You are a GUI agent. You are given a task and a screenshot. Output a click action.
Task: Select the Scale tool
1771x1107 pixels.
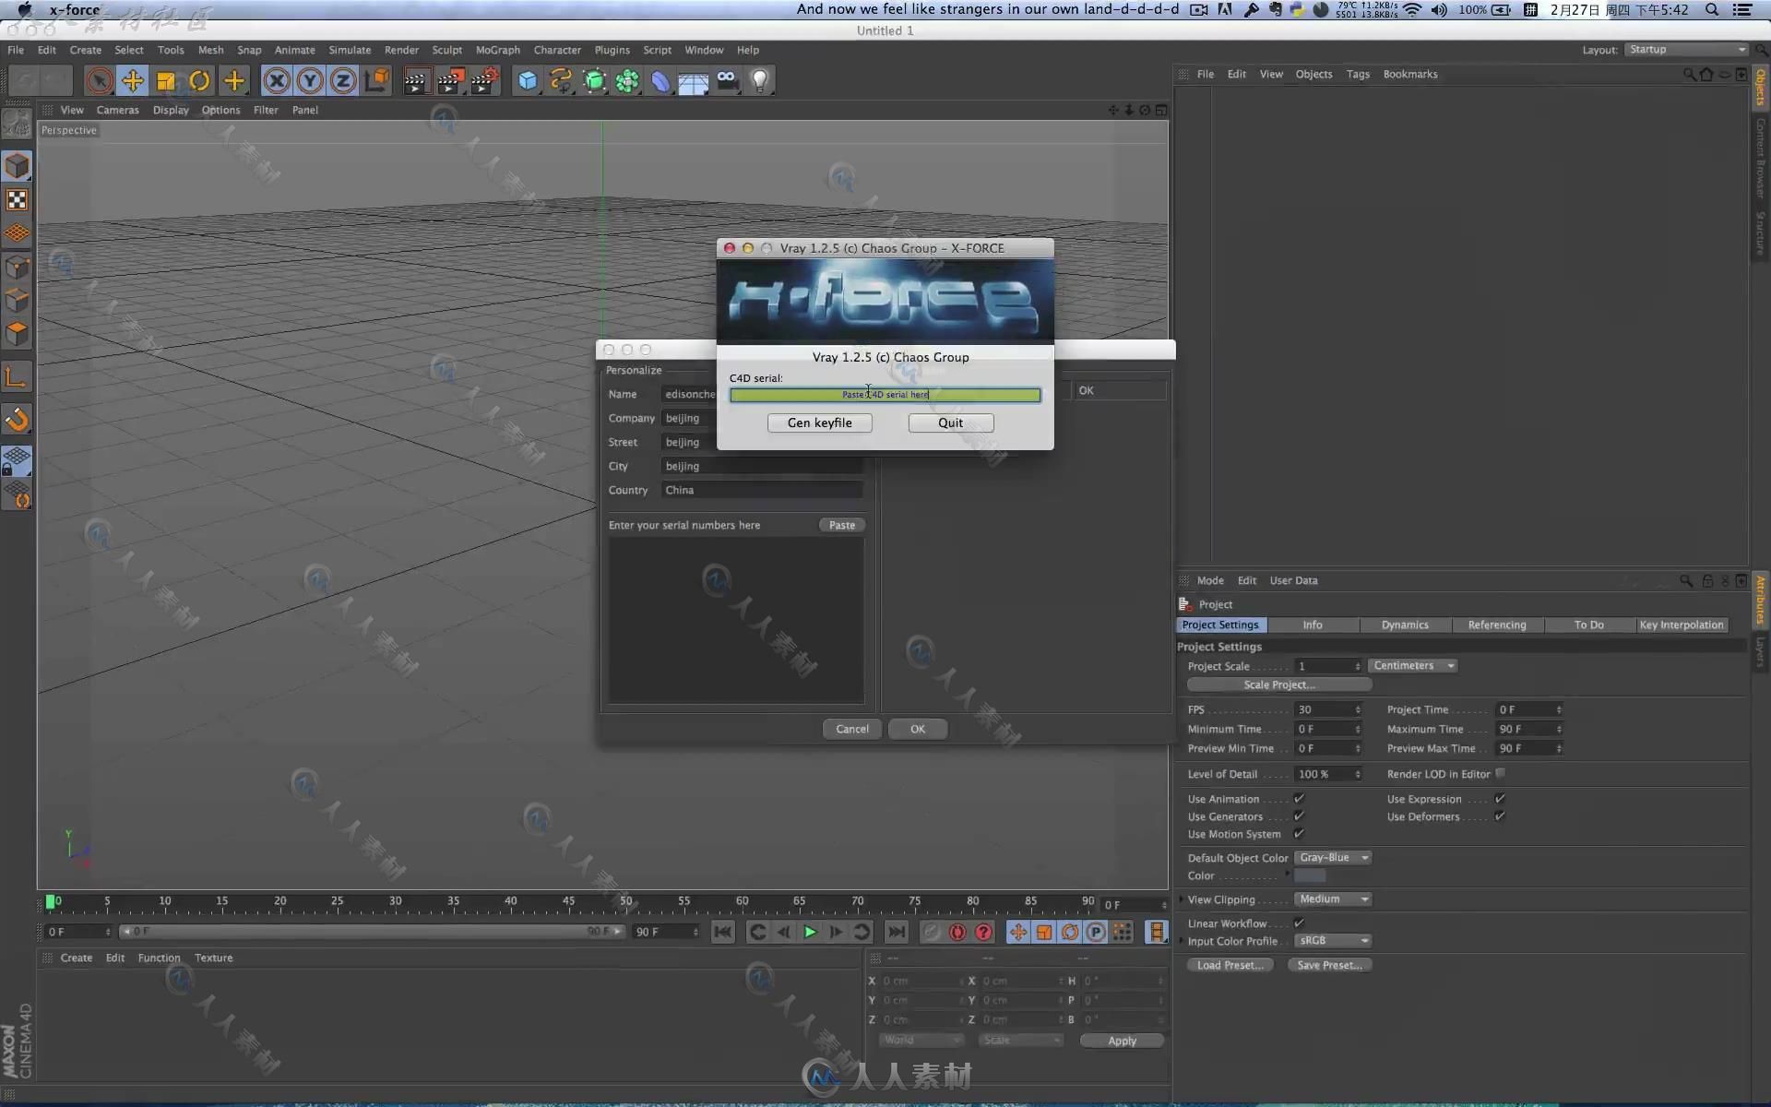(166, 81)
